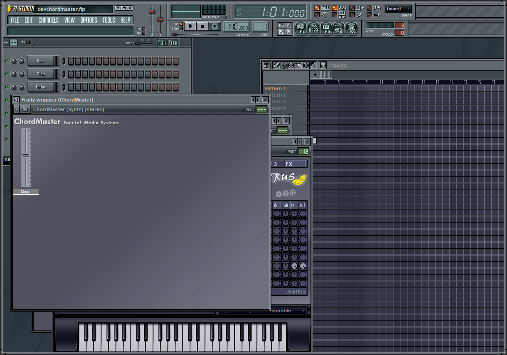Click previous preset arrow in Fruity wrapper title
The height and width of the screenshot is (355, 507).
point(254,100)
